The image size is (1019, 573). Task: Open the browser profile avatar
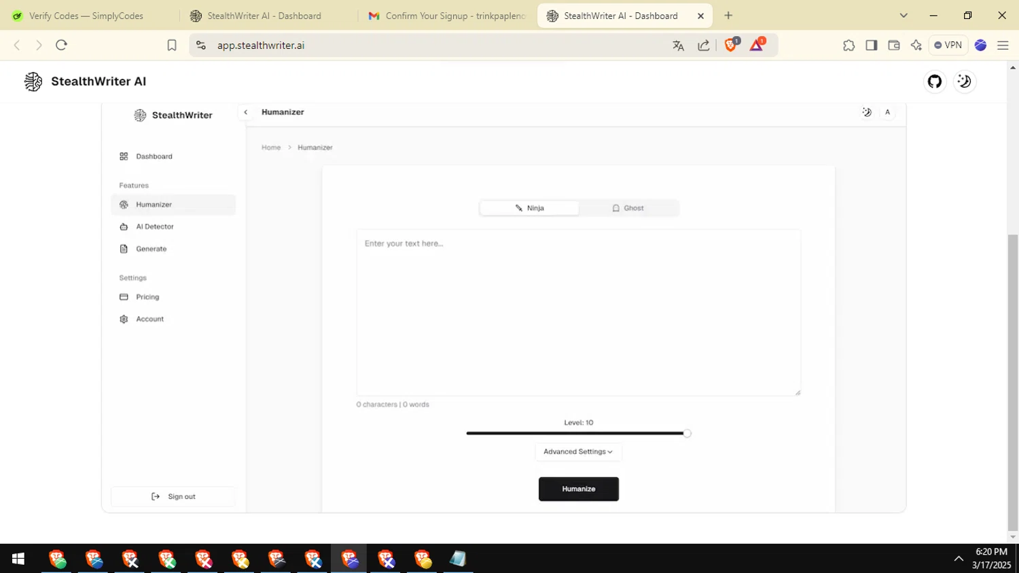(980, 46)
